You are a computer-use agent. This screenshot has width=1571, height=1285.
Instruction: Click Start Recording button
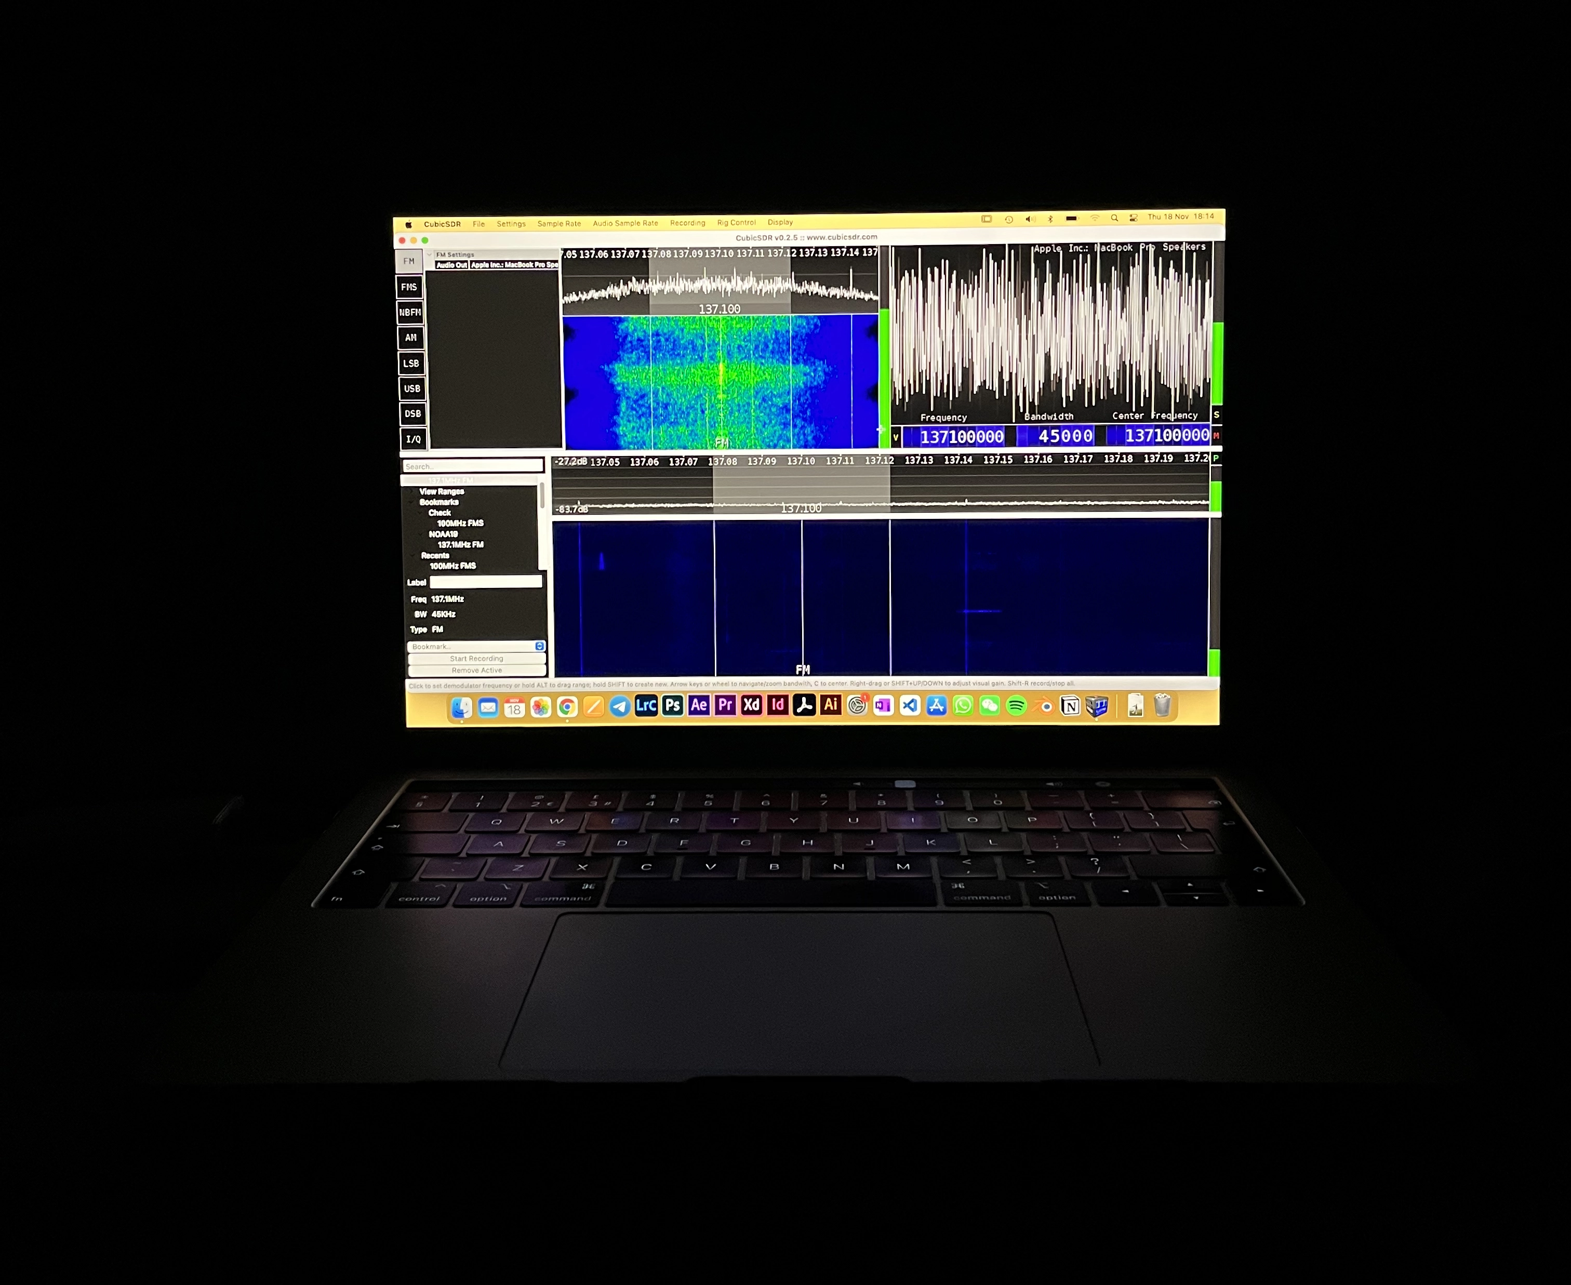(477, 659)
